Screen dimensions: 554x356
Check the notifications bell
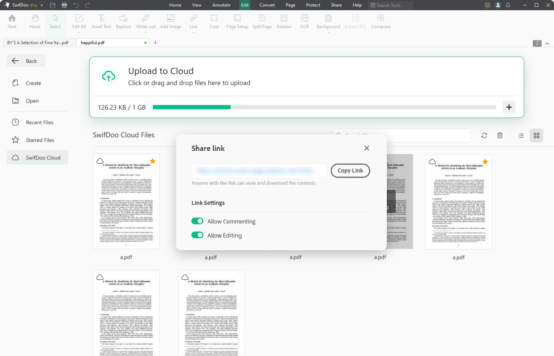pos(508,5)
